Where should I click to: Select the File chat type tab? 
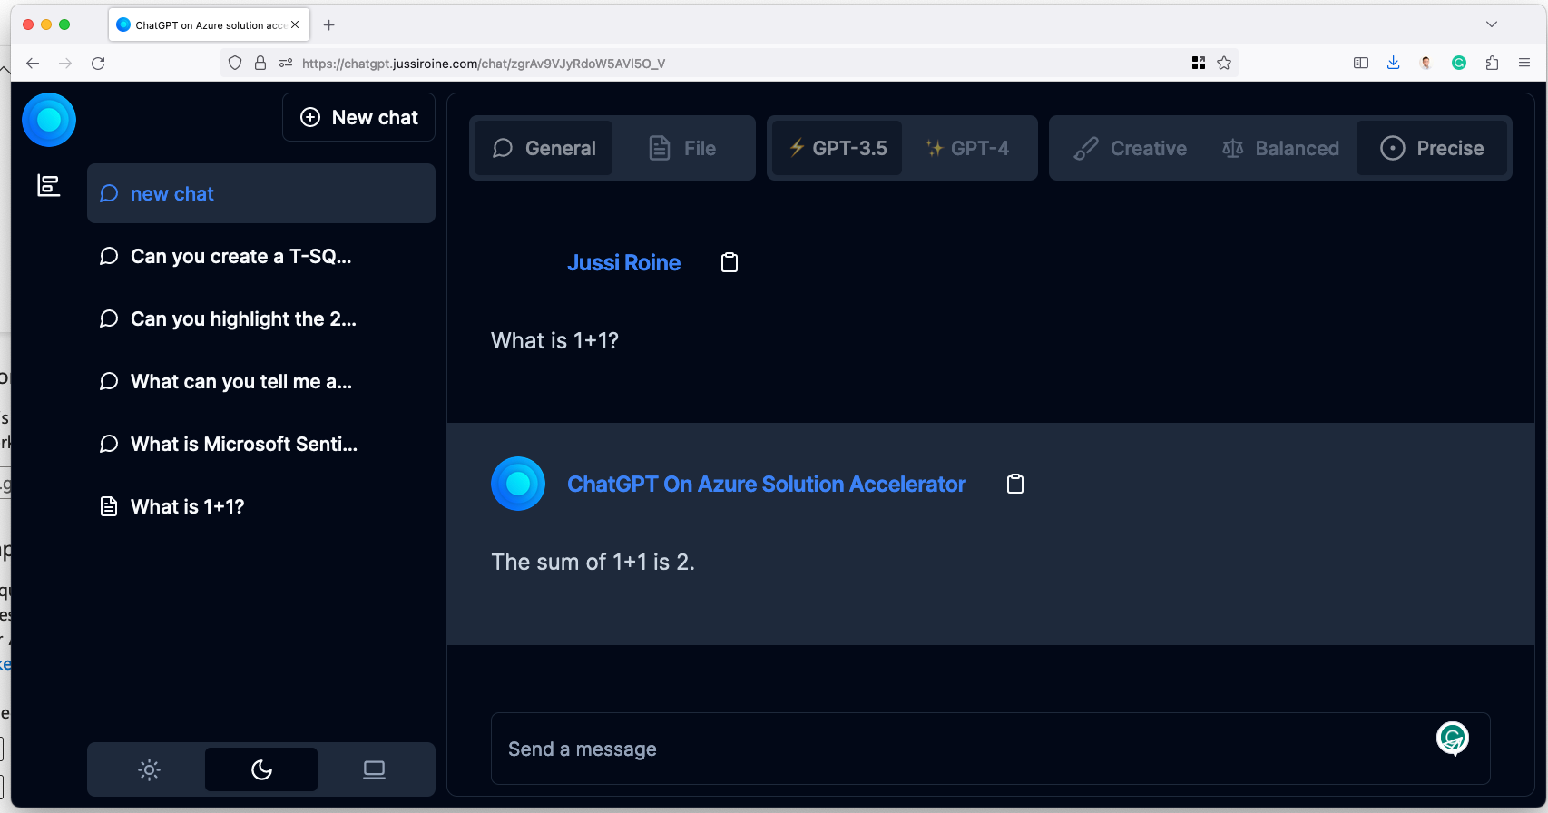[682, 148]
